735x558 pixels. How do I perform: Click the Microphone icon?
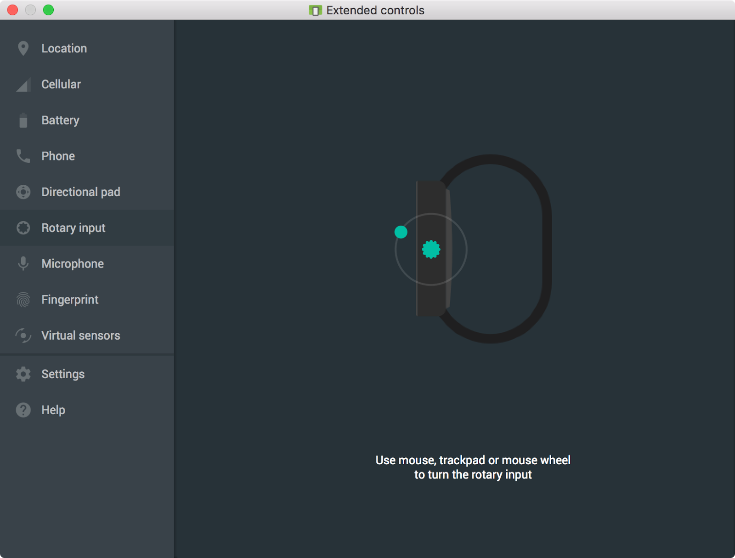(23, 264)
